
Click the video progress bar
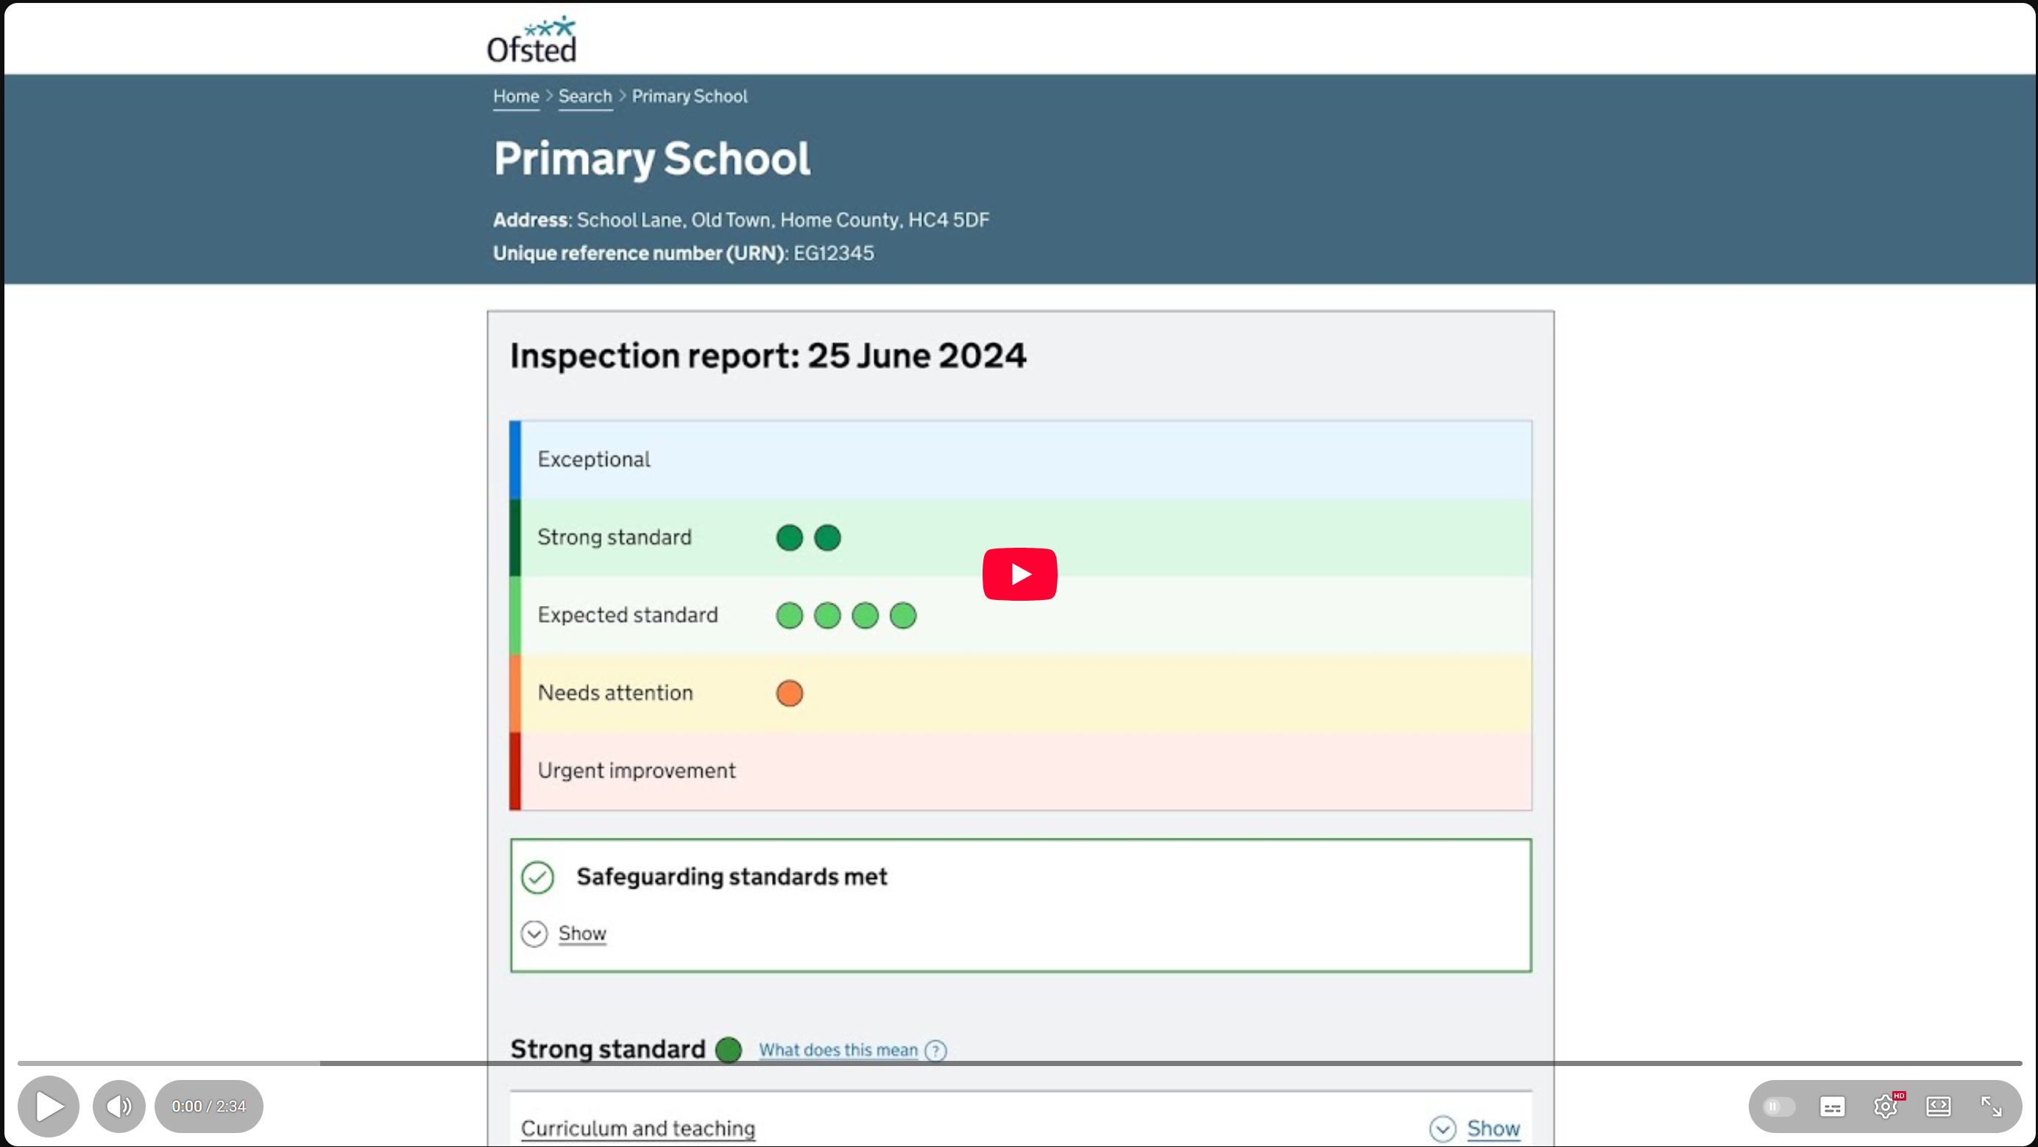pos(1019,1063)
